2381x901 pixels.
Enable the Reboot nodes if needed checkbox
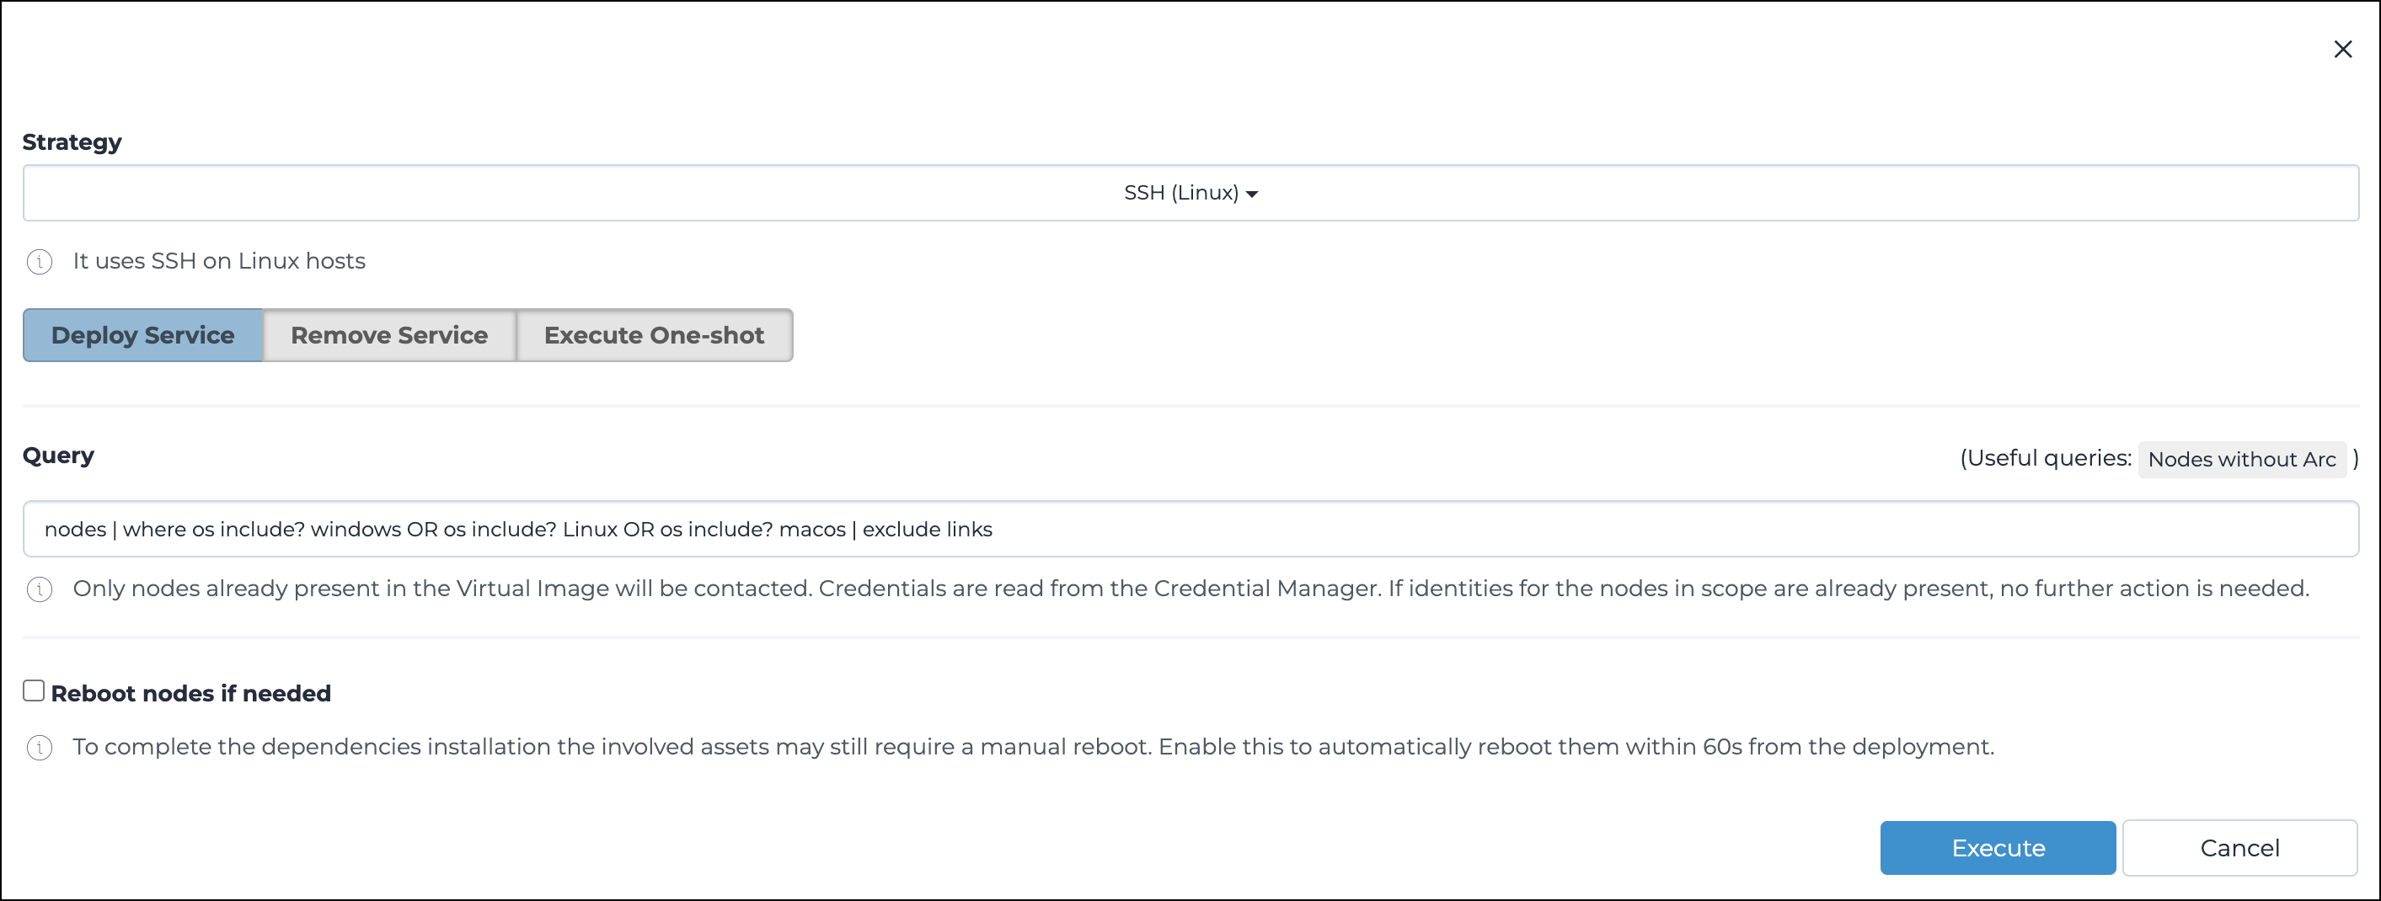[x=35, y=690]
